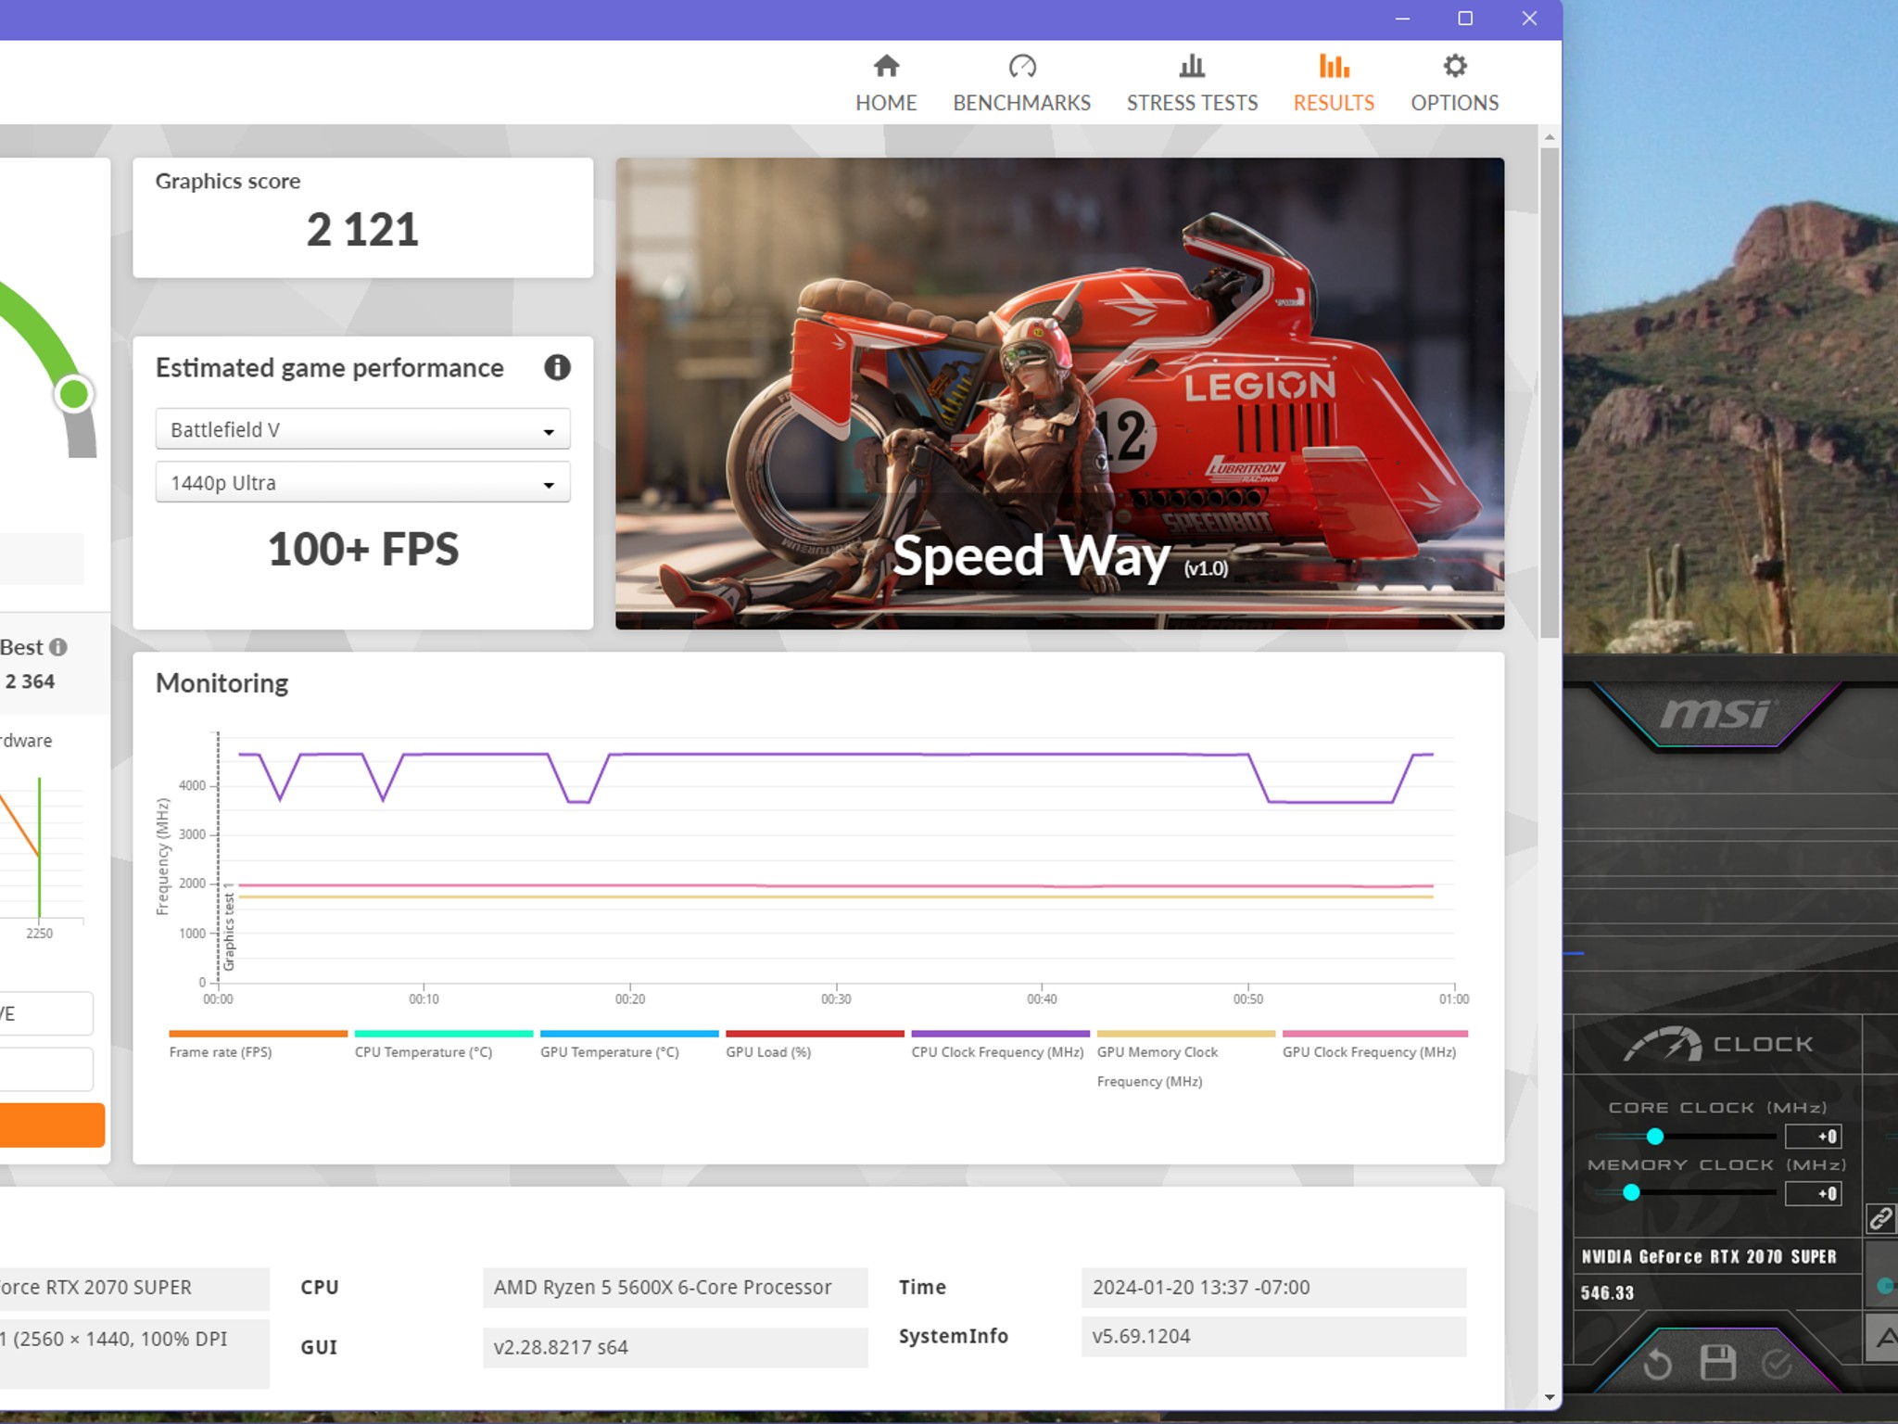Click the green score gauge marker
This screenshot has height=1424, width=1898.
[74, 394]
